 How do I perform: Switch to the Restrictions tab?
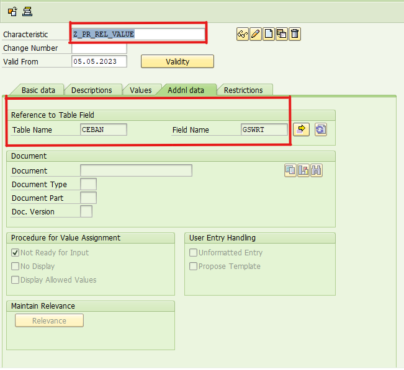pyautogui.click(x=243, y=90)
